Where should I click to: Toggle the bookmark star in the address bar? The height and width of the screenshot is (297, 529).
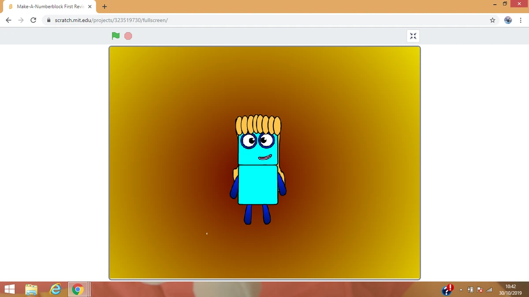point(493,20)
